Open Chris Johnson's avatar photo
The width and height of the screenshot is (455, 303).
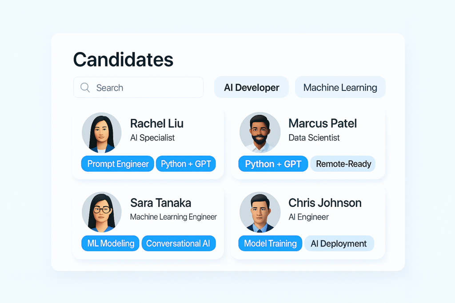click(260, 212)
